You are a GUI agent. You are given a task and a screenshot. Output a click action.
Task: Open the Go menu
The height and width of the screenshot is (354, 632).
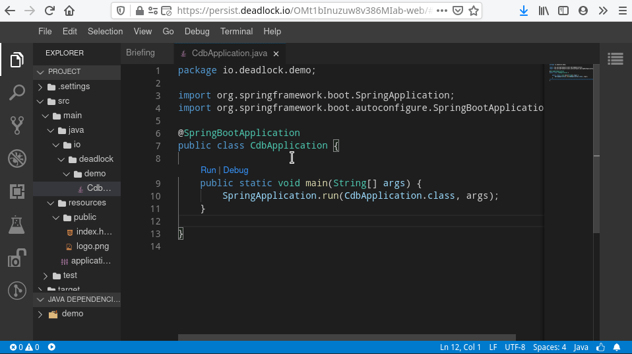pyautogui.click(x=168, y=32)
